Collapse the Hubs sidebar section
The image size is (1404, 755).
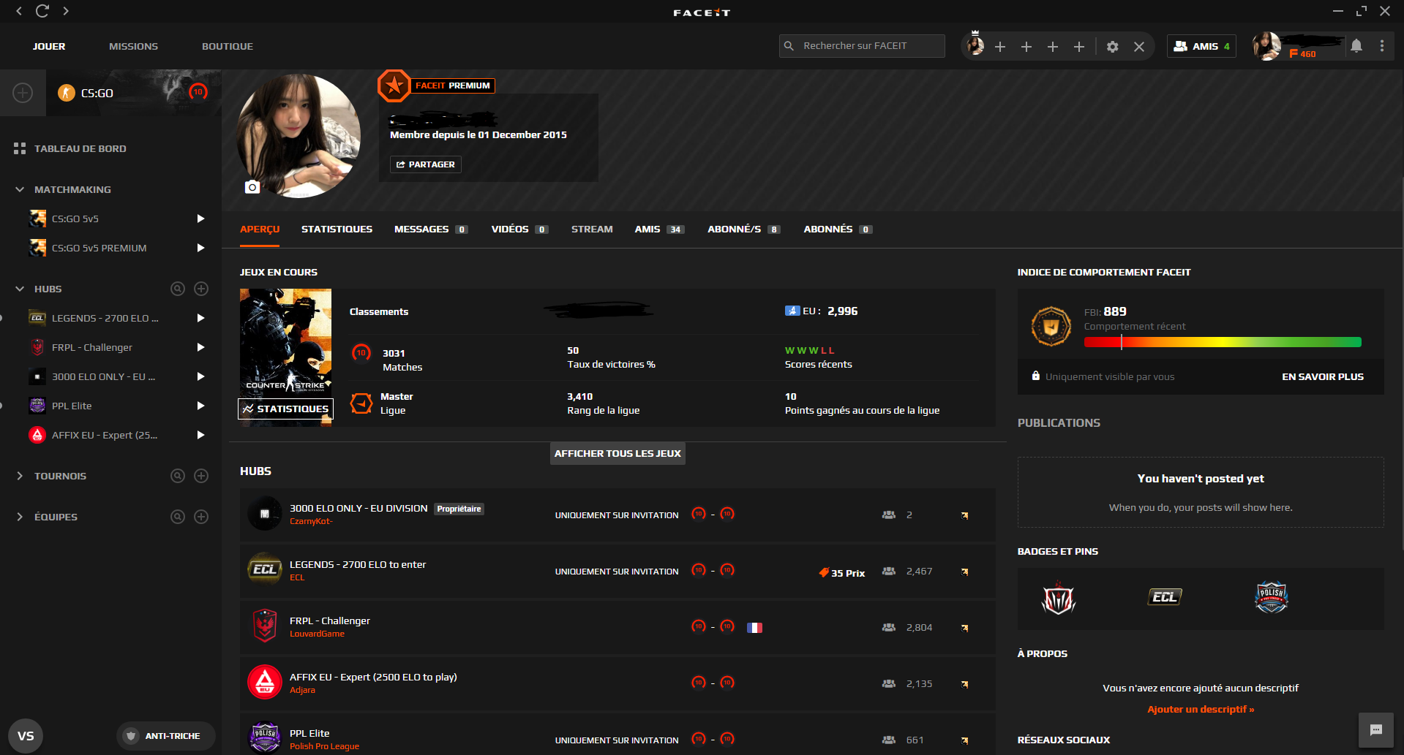pos(20,289)
